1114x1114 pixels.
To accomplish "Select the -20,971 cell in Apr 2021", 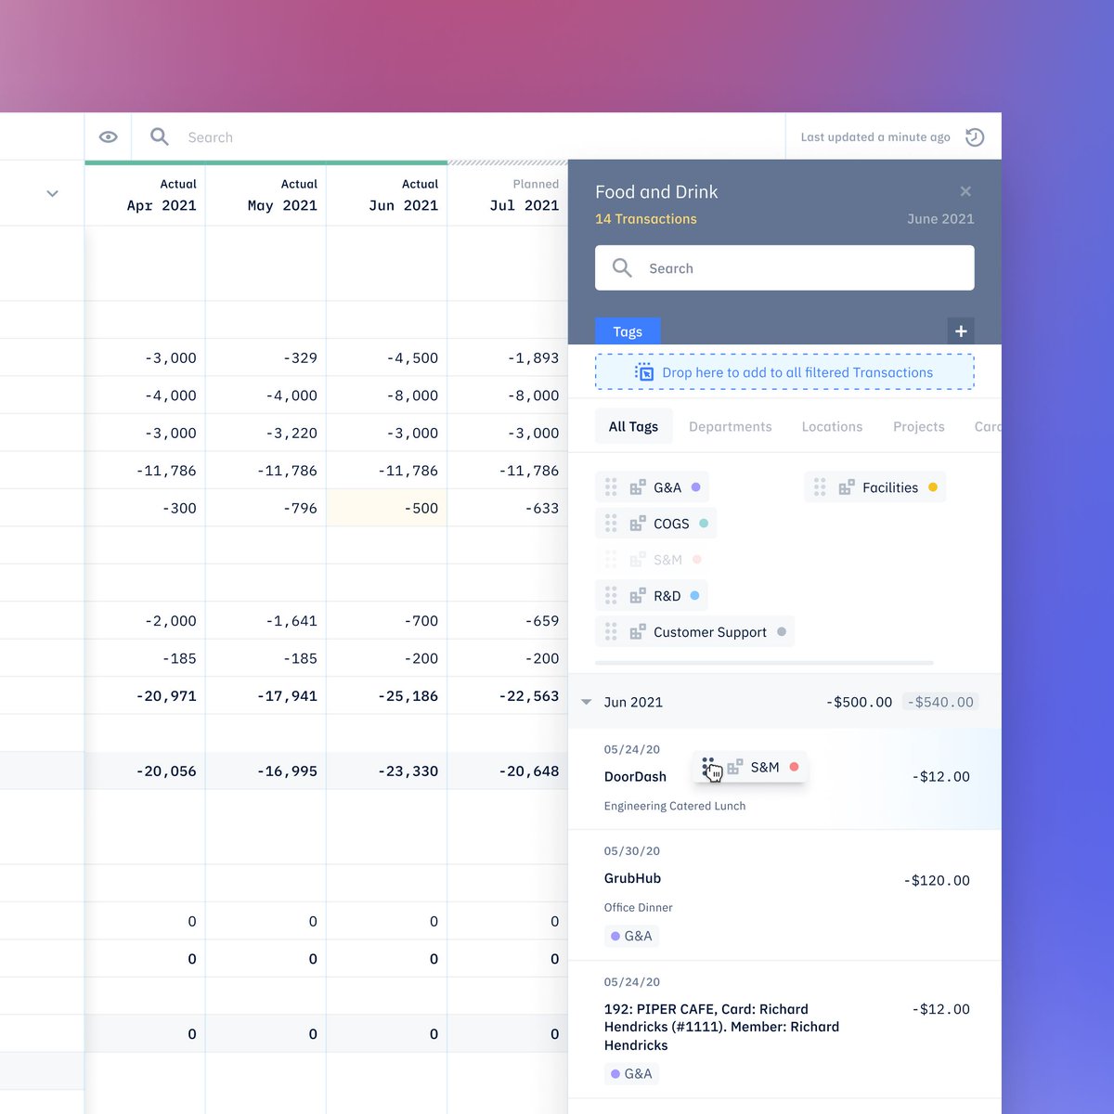I will coord(146,695).
